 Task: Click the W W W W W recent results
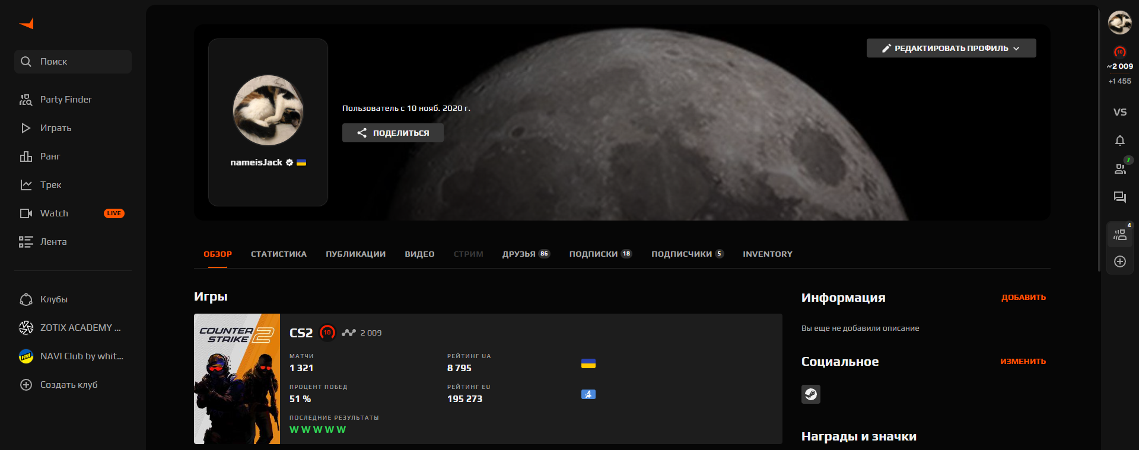[x=317, y=430]
